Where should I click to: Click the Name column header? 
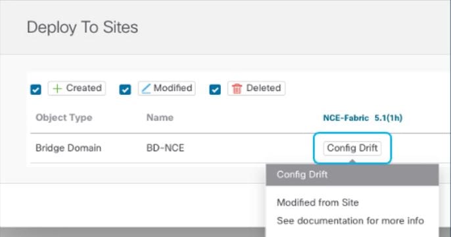click(160, 117)
